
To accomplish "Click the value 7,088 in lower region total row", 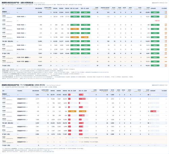I will click(113, 95).
